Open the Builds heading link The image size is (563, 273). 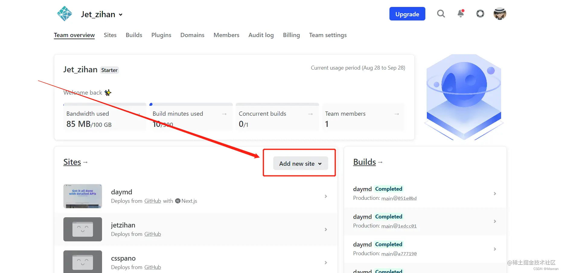point(364,162)
